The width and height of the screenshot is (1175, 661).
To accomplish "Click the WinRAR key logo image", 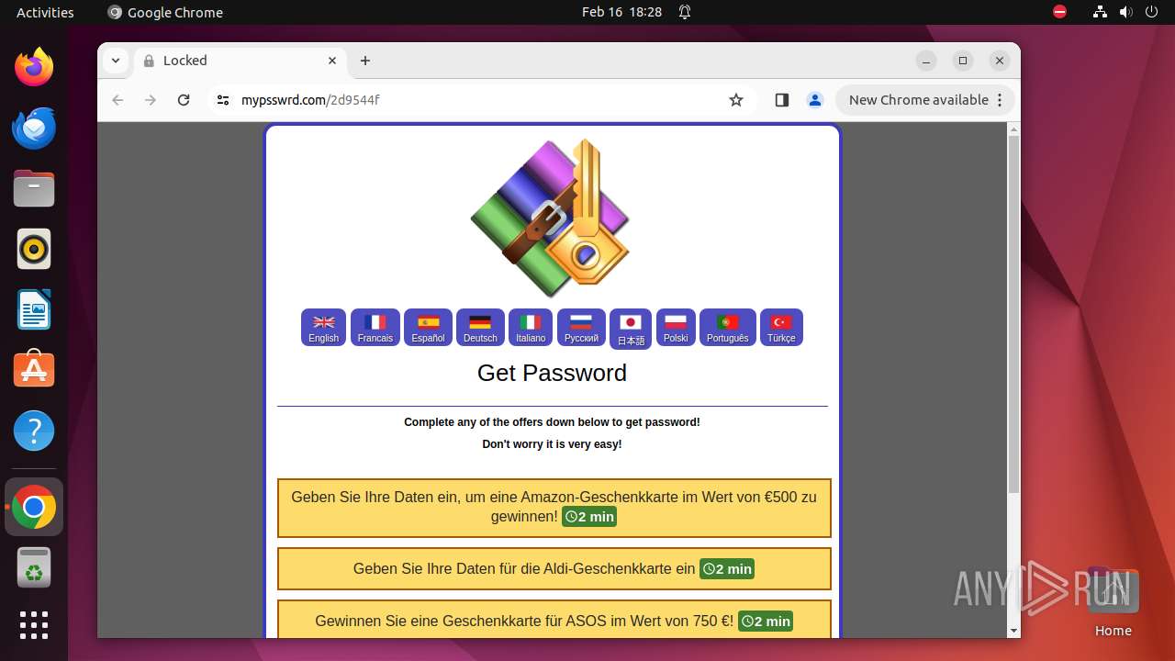I will pyautogui.click(x=551, y=218).
